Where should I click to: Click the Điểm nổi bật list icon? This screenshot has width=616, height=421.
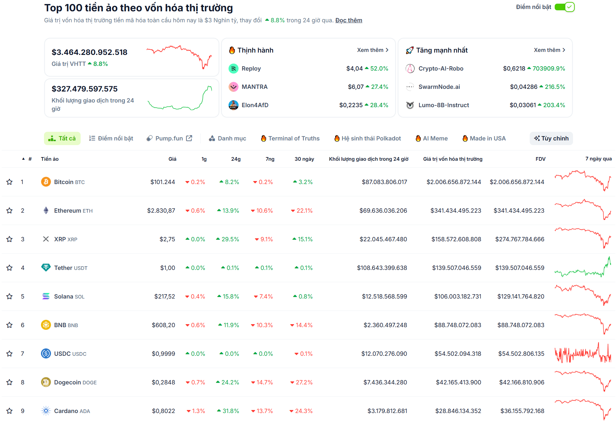(92, 138)
